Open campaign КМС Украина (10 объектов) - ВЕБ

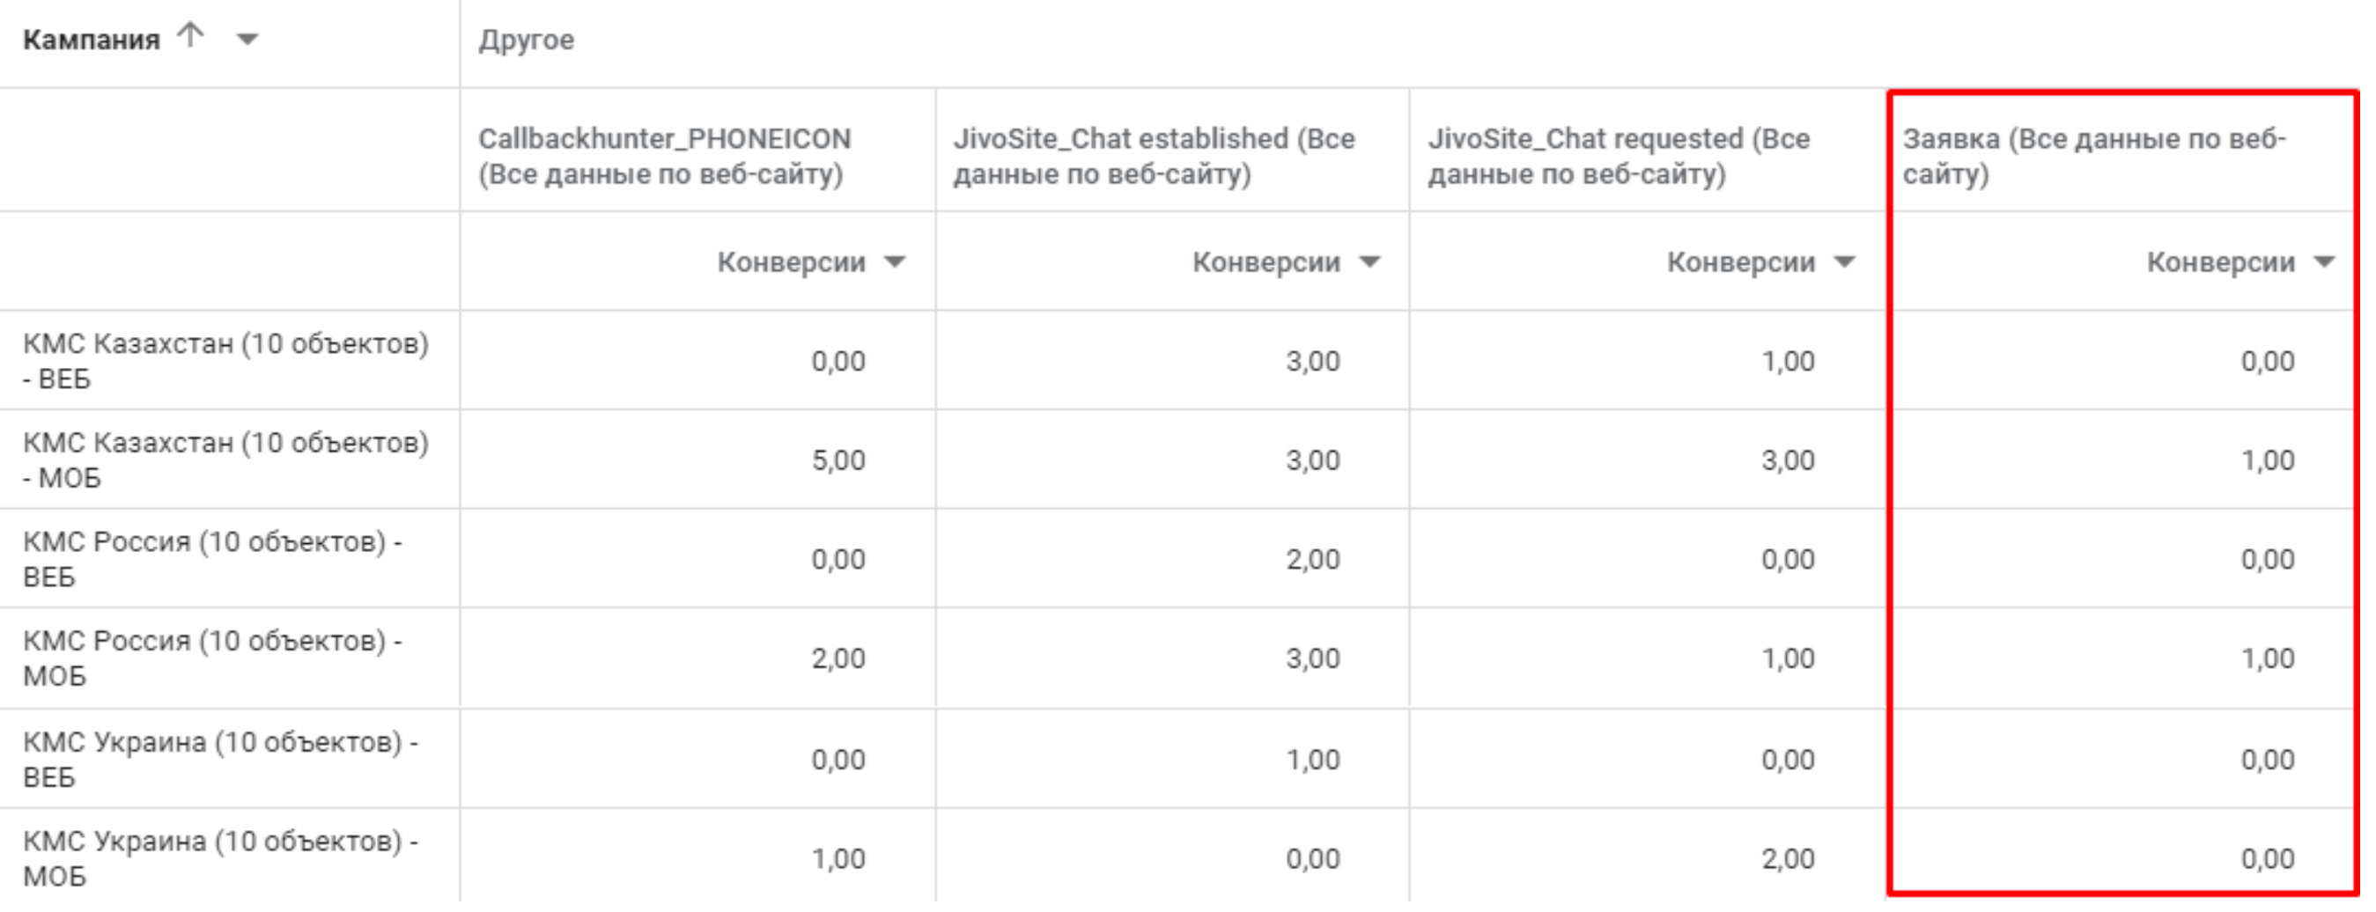point(219,759)
